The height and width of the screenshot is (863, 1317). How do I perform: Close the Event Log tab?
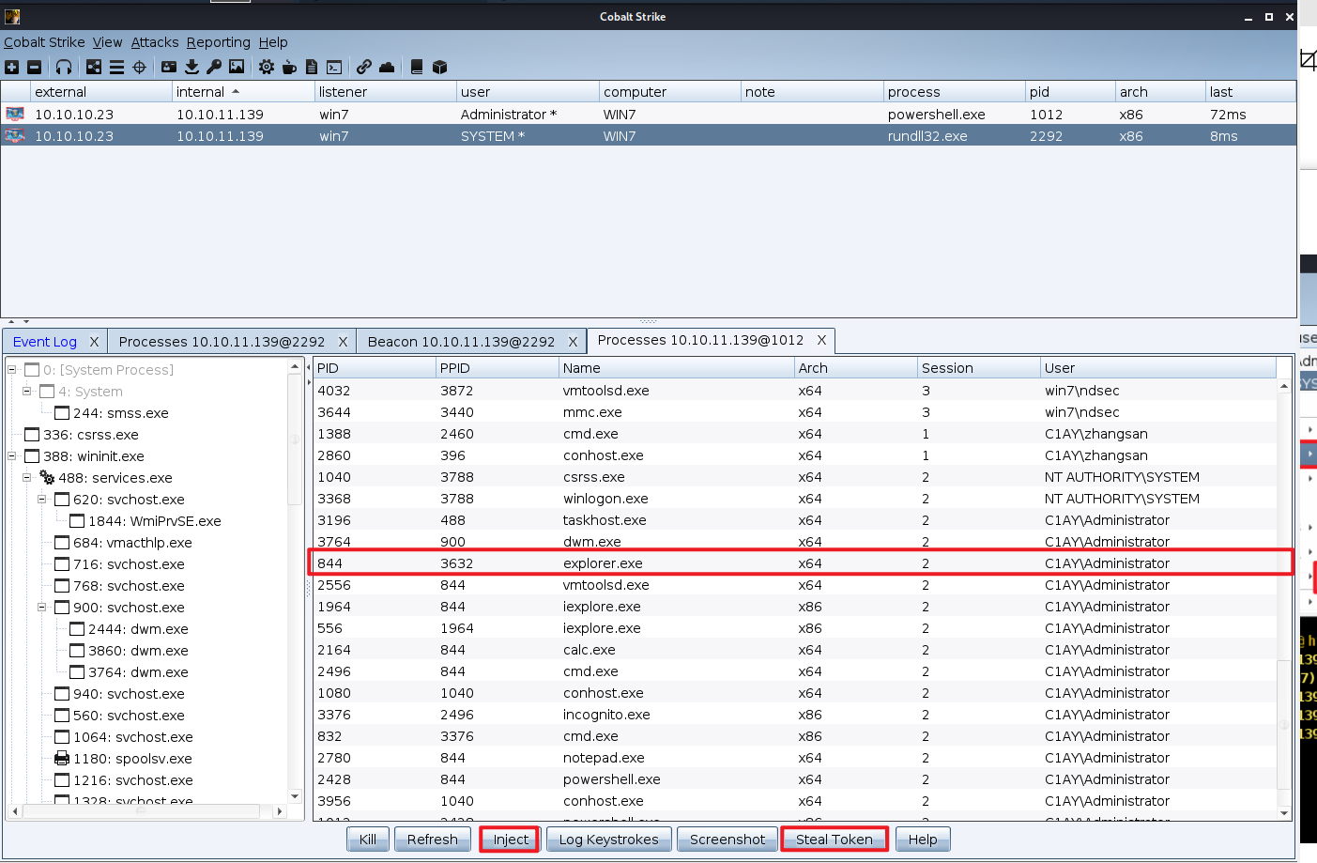click(94, 342)
